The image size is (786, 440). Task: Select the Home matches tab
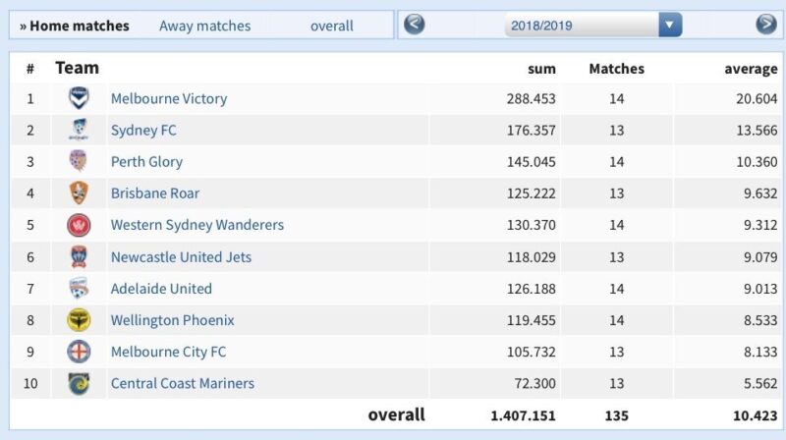click(x=75, y=26)
